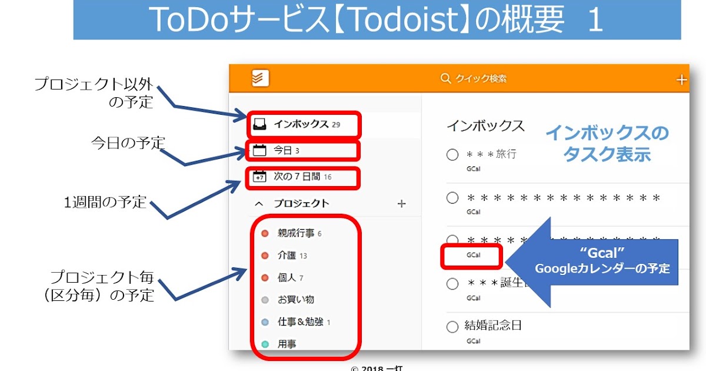Viewport: 706px width, 371px height.
Task: Open the ***旅行 task
Action: [x=491, y=154]
